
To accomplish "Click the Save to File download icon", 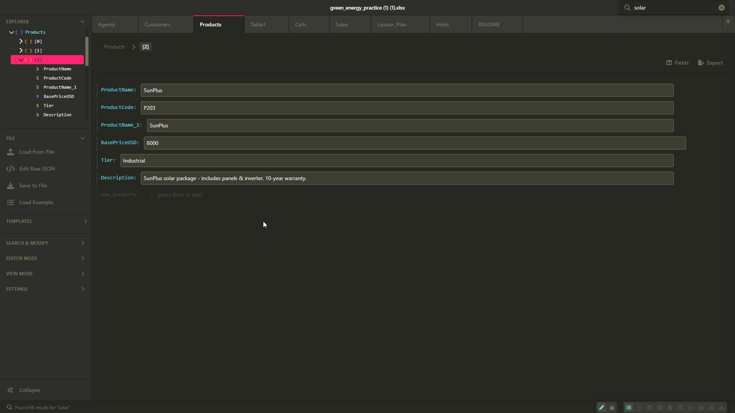I will (11, 185).
